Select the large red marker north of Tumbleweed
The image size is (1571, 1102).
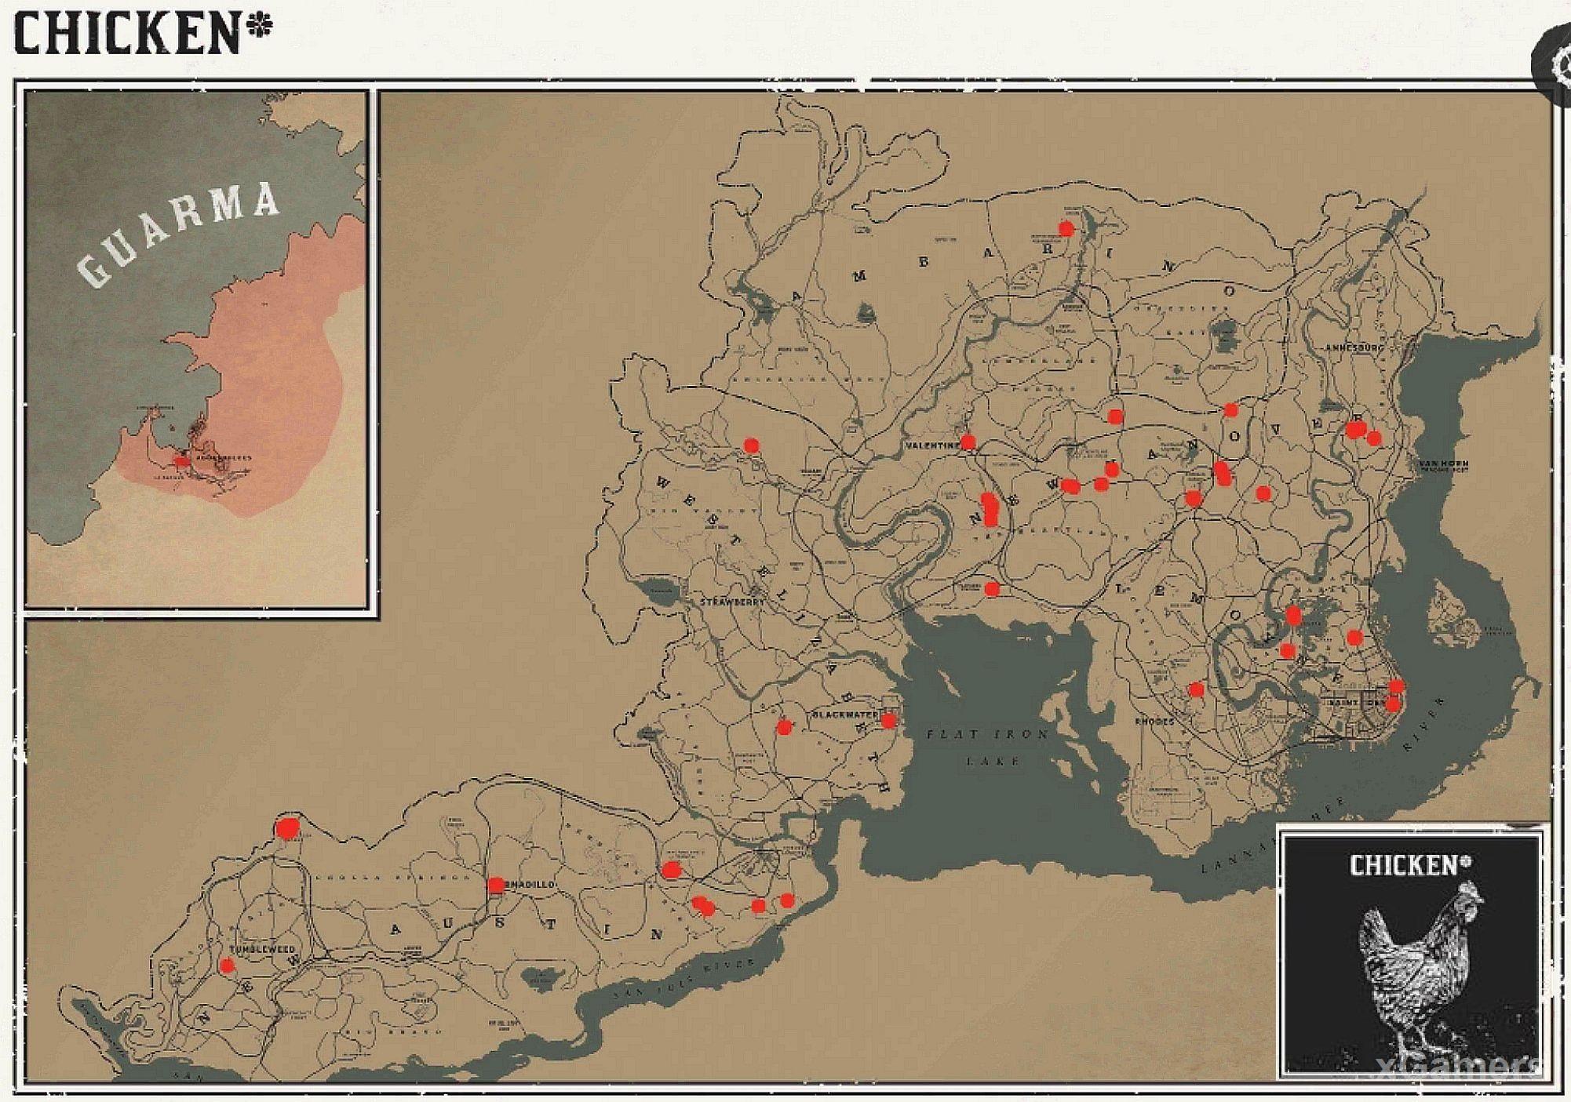coord(288,827)
